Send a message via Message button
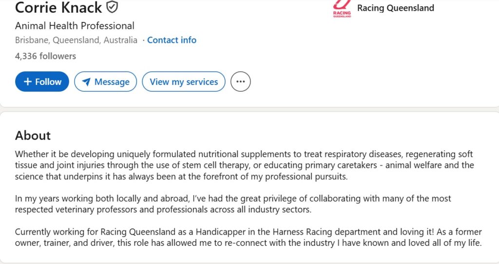 pyautogui.click(x=111, y=81)
